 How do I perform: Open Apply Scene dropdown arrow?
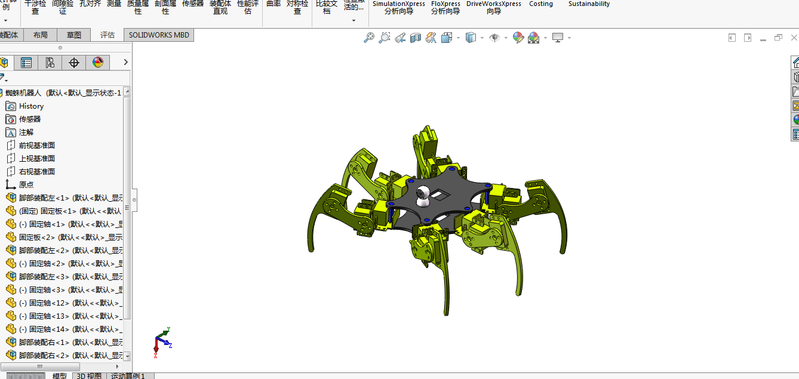(545, 38)
